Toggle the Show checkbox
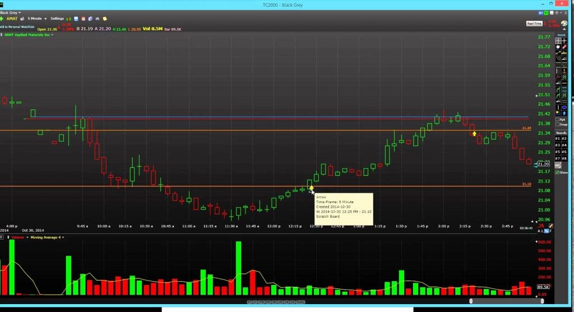This screenshot has width=574, height=312. coord(557,172)
